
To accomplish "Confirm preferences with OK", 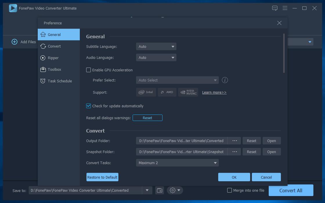I will pyautogui.click(x=234, y=177).
